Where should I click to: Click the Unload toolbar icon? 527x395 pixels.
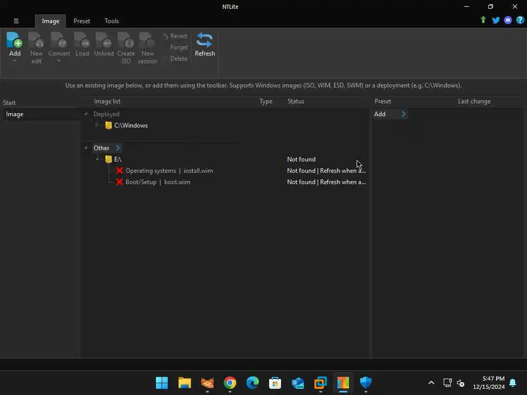(x=103, y=40)
